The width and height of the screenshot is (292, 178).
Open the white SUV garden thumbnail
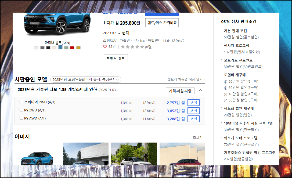point(134,154)
